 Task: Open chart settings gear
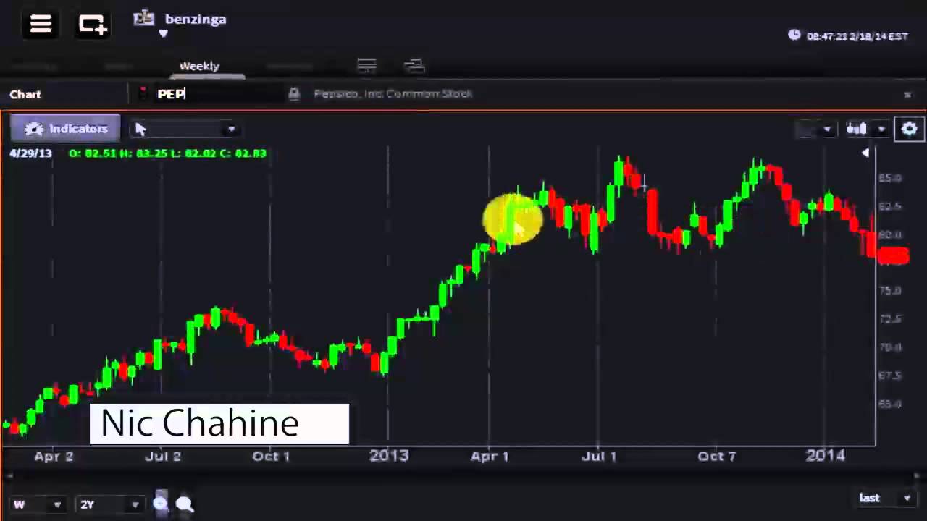[x=910, y=129]
